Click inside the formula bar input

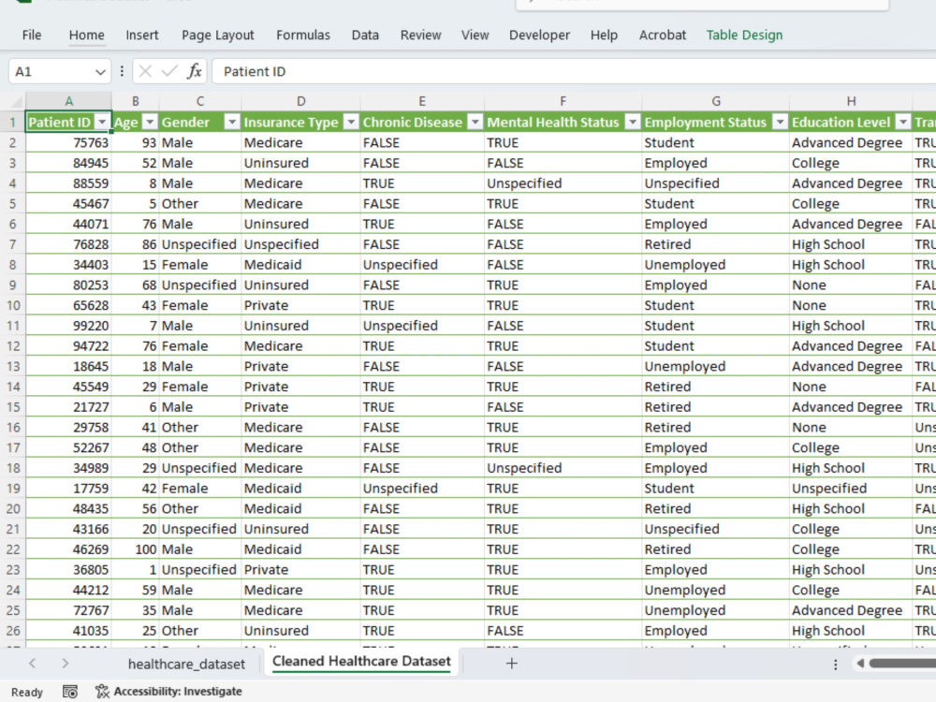click(573, 72)
